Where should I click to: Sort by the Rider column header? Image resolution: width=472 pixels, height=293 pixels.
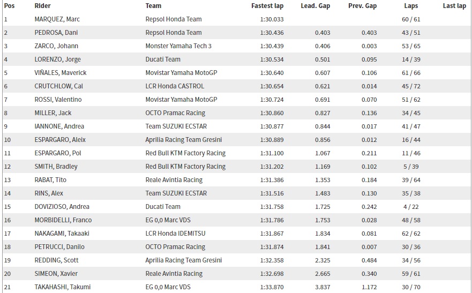tap(42, 6)
